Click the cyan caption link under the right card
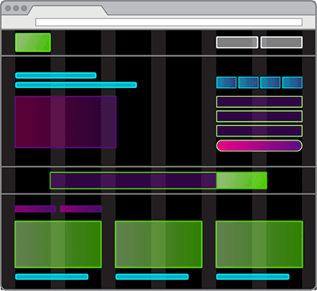This screenshot has height=291, width=317. click(x=253, y=277)
